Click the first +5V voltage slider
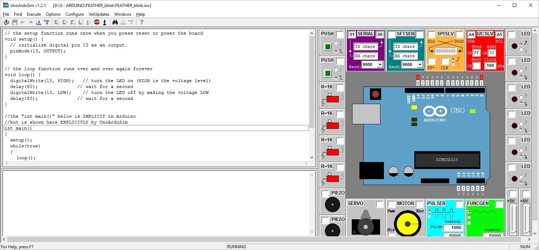 pyautogui.click(x=512, y=220)
